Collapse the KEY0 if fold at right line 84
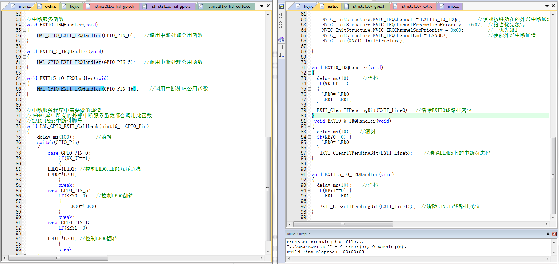This screenshot has height=264, width=559. coord(309,137)
